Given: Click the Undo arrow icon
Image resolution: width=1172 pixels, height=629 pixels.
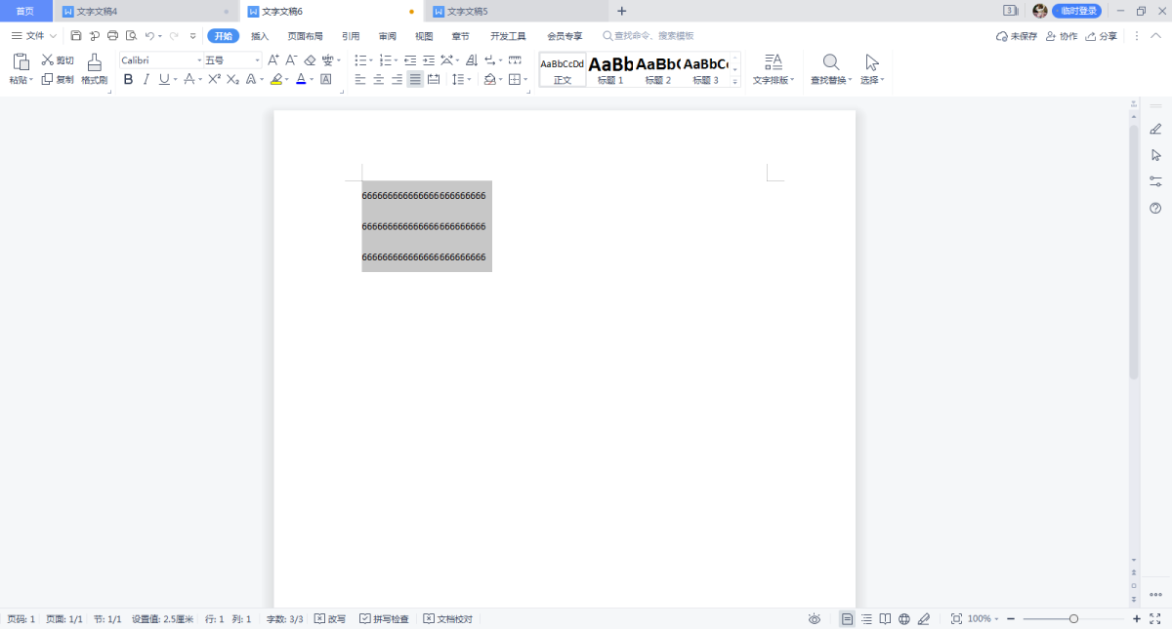Looking at the screenshot, I should coord(149,36).
